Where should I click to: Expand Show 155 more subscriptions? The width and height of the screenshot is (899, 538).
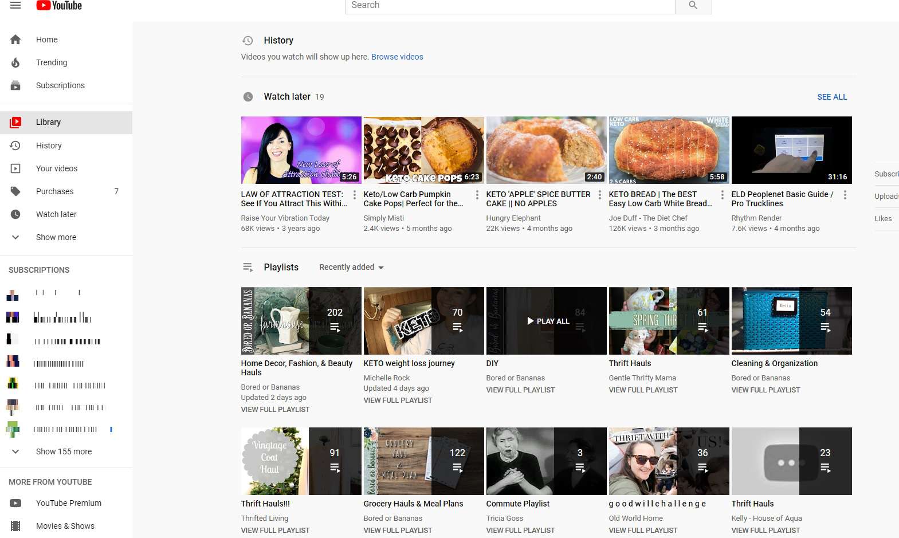(x=64, y=451)
